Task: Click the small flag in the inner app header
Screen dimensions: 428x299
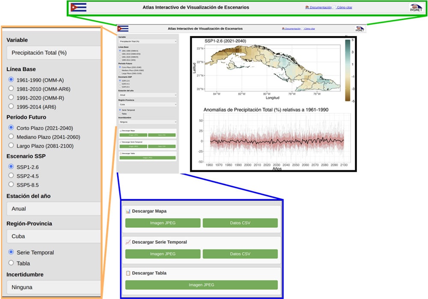Action: pyautogui.click(x=123, y=28)
